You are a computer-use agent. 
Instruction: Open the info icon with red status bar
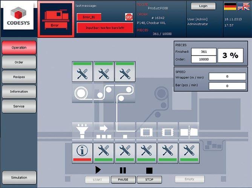[82, 153]
